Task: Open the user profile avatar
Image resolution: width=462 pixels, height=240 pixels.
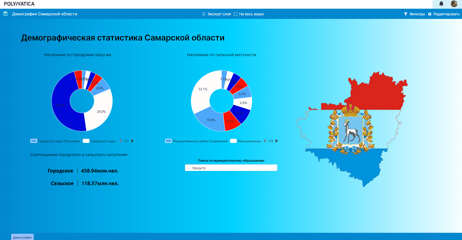Action: point(454,4)
